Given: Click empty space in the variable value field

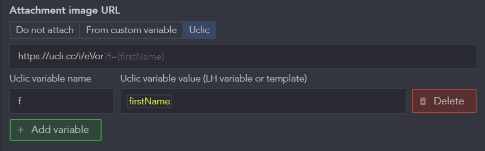Looking at the screenshot, I should (288, 101).
